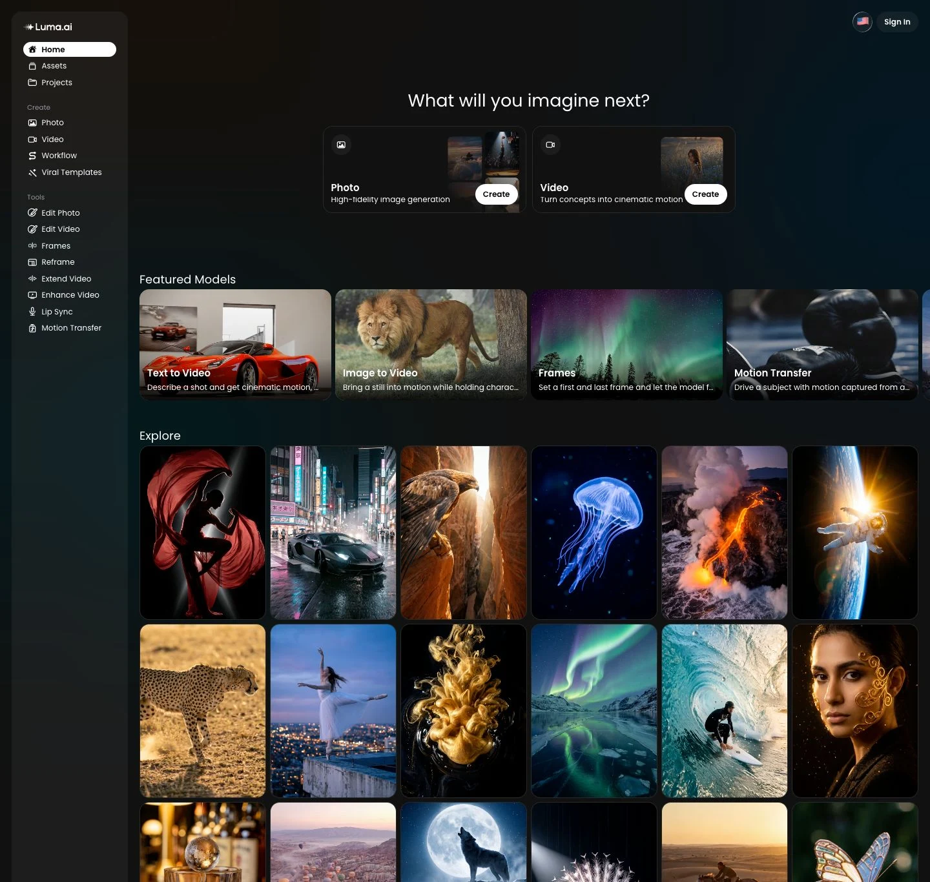Click the Projects folder icon
Viewport: 930px width, 882px height.
(32, 83)
